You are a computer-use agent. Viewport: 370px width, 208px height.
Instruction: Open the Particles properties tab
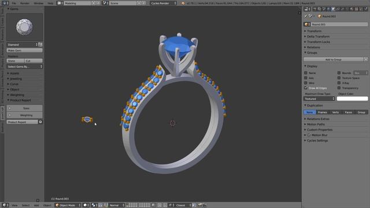[x=361, y=9]
